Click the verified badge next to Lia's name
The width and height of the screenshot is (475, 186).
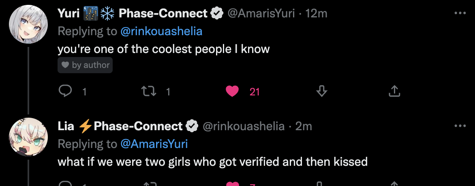192,126
